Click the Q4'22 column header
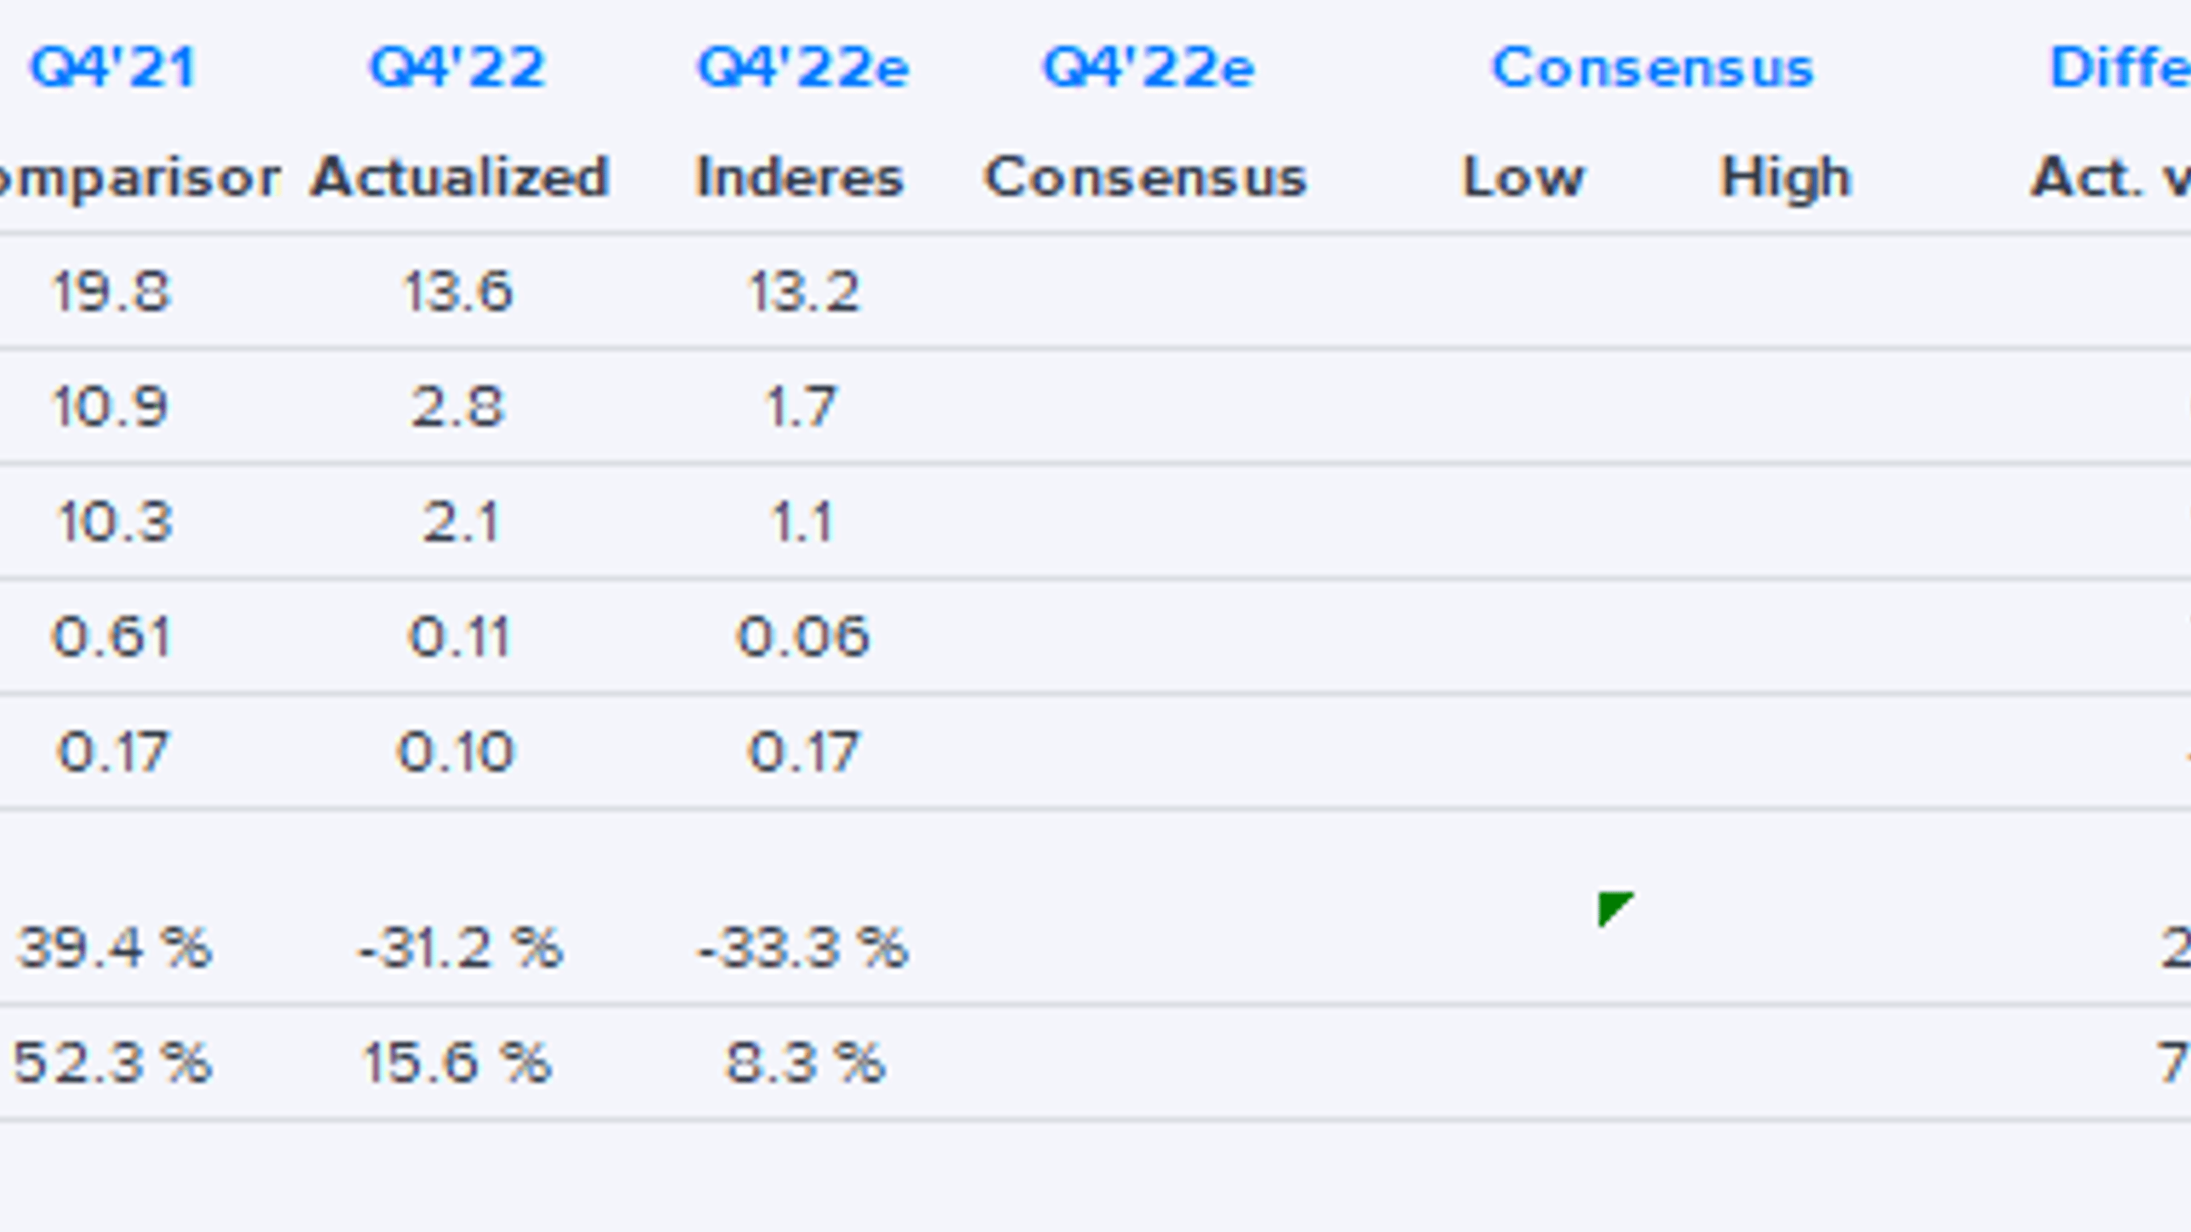Screen dimensions: 2191x1232 pyautogui.click(x=458, y=68)
